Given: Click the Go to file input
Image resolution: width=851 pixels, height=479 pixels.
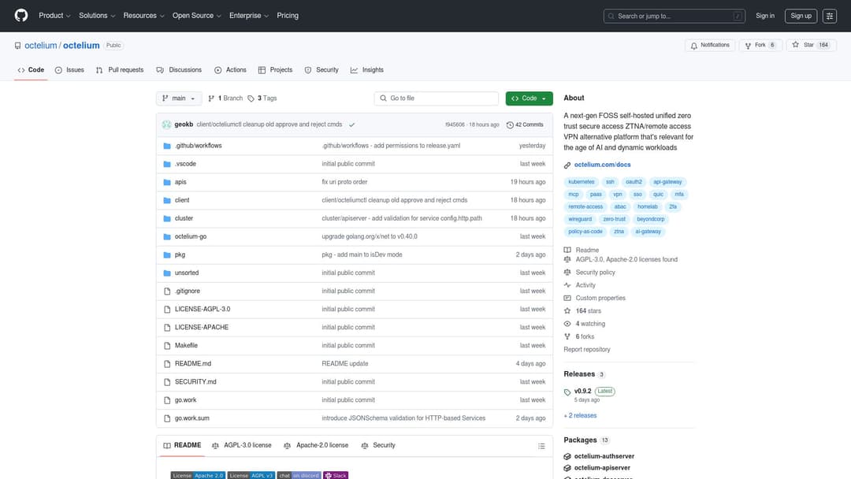Looking at the screenshot, I should pos(437,98).
